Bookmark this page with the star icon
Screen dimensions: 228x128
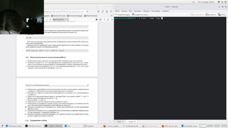coord(87,11)
